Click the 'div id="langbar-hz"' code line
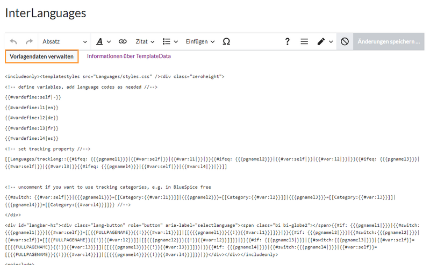Viewport: 430px width, 265px height. tap(212, 240)
